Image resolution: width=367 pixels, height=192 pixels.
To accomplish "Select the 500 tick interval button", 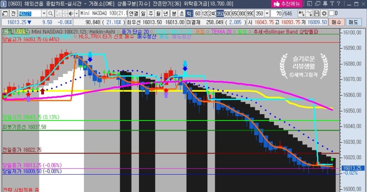I will click(228, 14).
